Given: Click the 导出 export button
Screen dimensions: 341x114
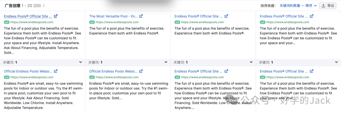Looking at the screenshot, I should pyautogui.click(x=327, y=6).
